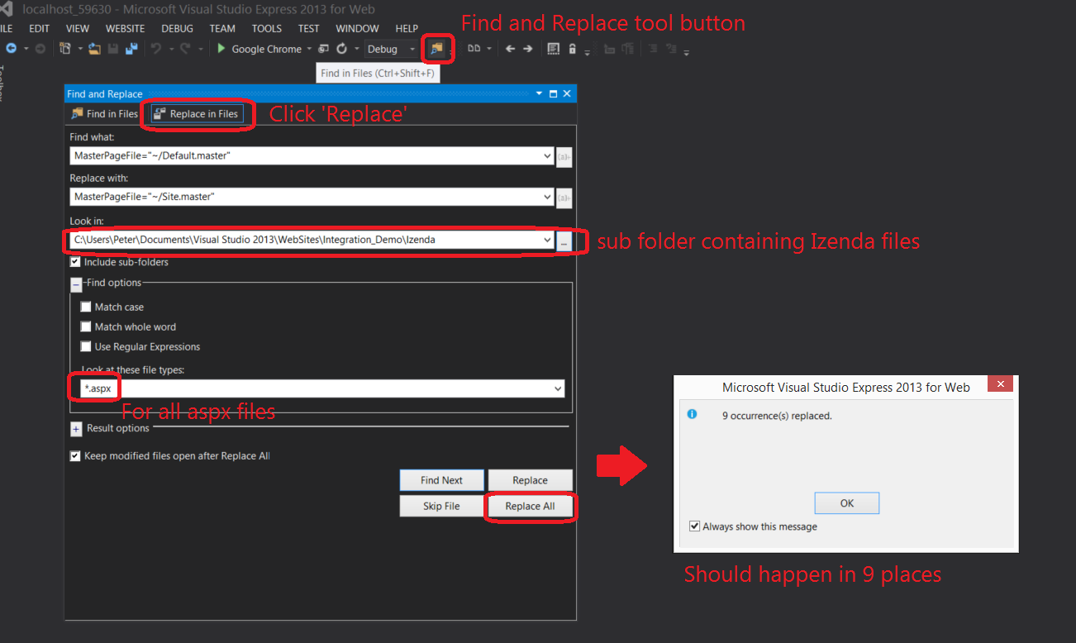1076x643 pixels.
Task: Open the EDIT menu
Action: 40,28
